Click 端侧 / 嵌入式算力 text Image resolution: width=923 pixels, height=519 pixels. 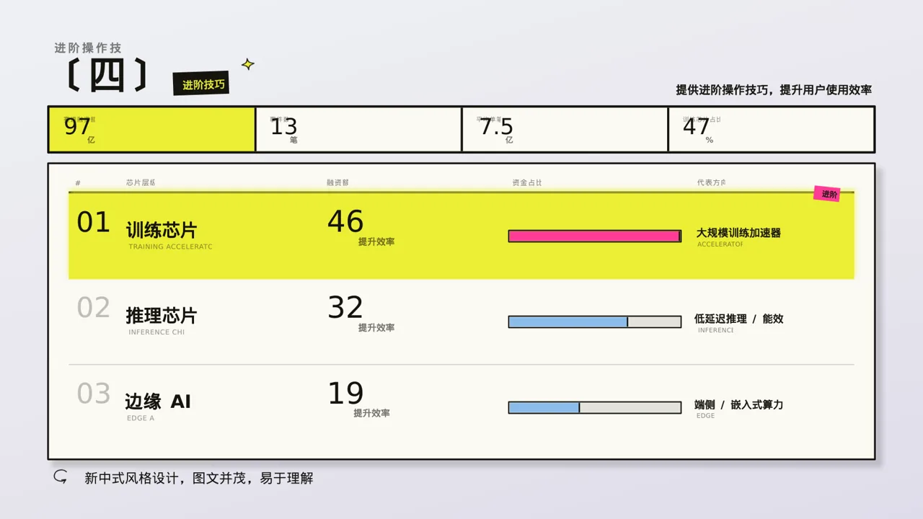[739, 404]
